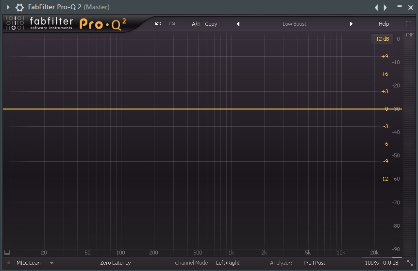Close the FabFilter Pro-Q 2 window
The width and height of the screenshot is (418, 271).
pyautogui.click(x=411, y=7)
